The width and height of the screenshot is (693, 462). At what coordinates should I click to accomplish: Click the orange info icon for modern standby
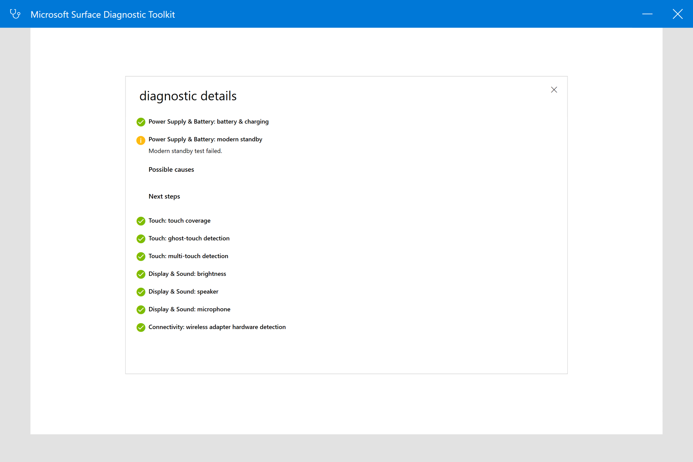click(141, 140)
